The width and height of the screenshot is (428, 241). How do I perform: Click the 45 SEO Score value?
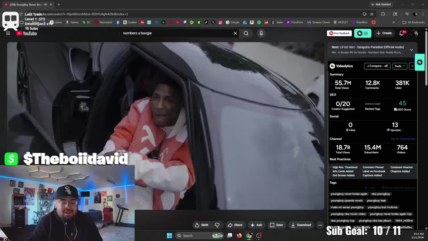pyautogui.click(x=402, y=103)
